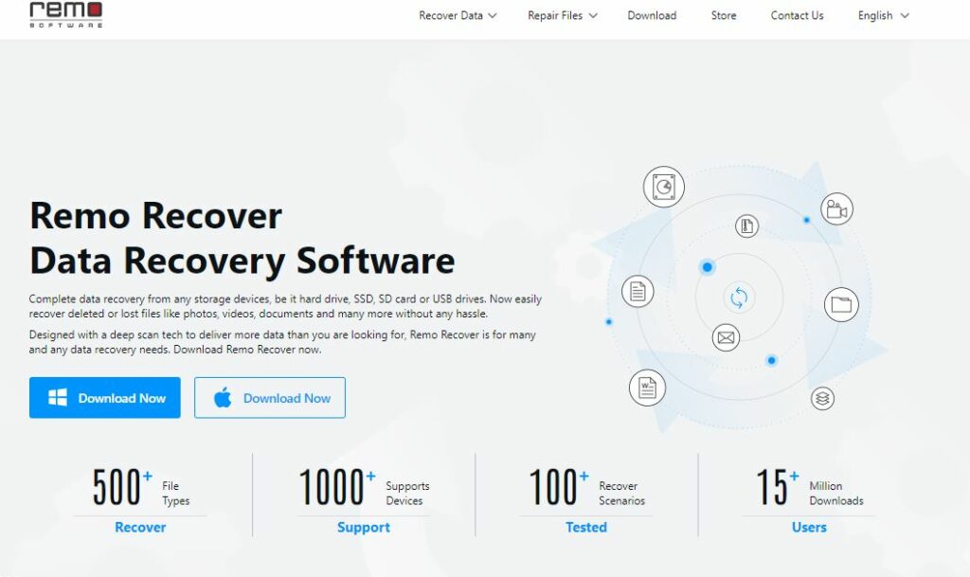Click the envelope email icon in illustration

[x=726, y=337]
